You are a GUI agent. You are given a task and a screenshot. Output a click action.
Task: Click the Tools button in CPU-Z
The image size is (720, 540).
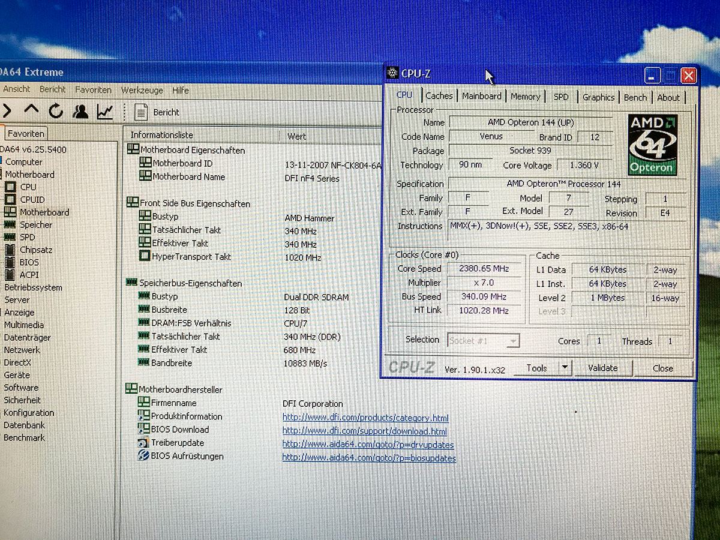[x=536, y=368]
